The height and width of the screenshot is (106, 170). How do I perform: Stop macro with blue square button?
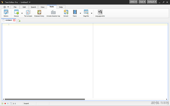(8, 103)
